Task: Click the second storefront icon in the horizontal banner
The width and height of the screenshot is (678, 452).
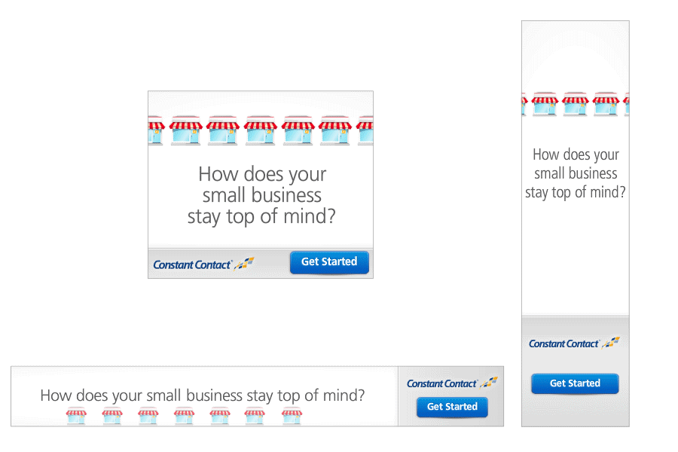Action: [112, 417]
